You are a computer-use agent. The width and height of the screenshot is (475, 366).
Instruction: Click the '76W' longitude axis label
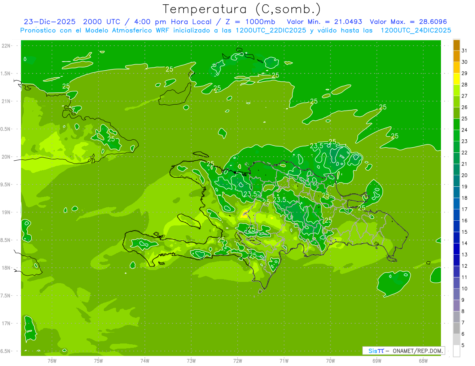(52, 361)
